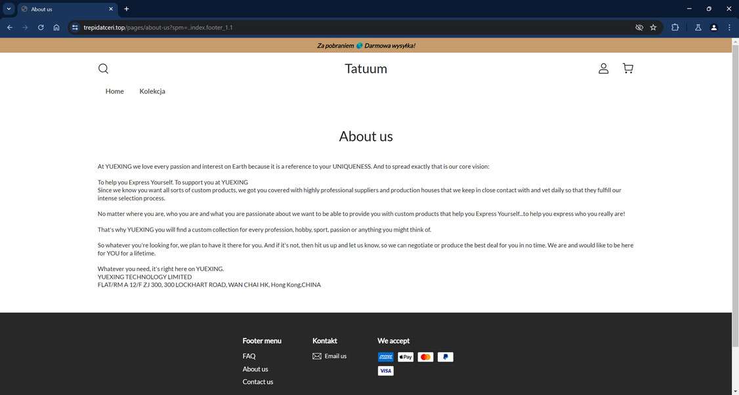Click the Mastercard payment icon

pyautogui.click(x=425, y=357)
